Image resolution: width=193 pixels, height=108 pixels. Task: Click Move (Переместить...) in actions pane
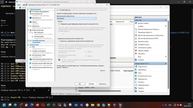click(143, 79)
